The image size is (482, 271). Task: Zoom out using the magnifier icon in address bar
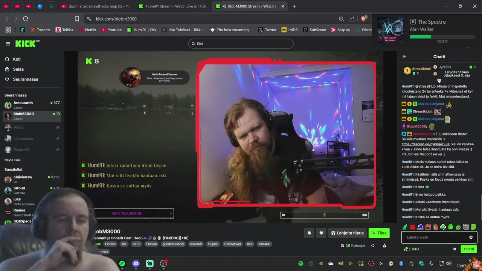[x=341, y=19]
